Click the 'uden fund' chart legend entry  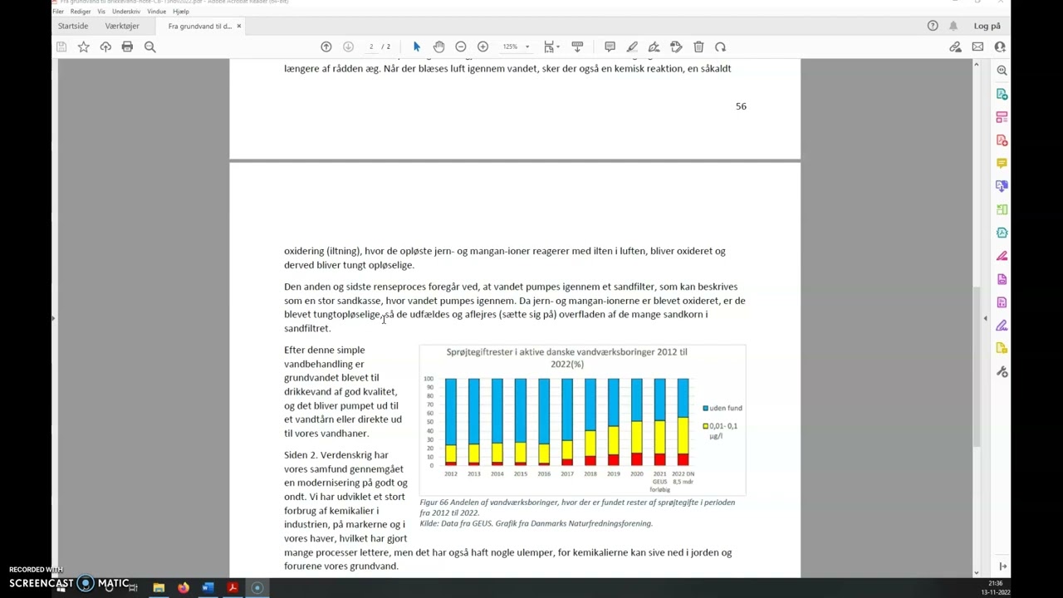pos(723,408)
